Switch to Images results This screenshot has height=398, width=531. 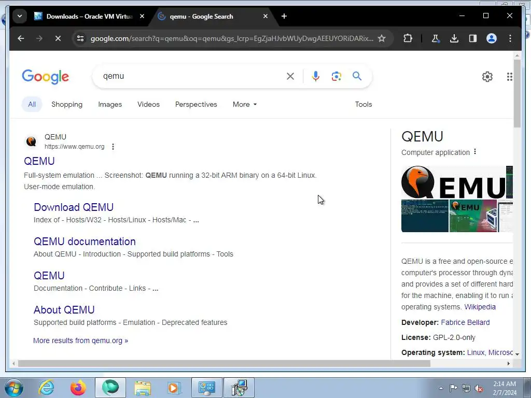click(110, 104)
